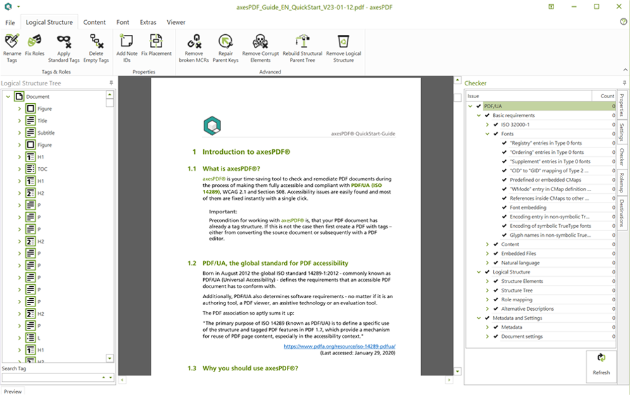Expand the Natural language checker item
This screenshot has height=395, width=630.
point(488,263)
